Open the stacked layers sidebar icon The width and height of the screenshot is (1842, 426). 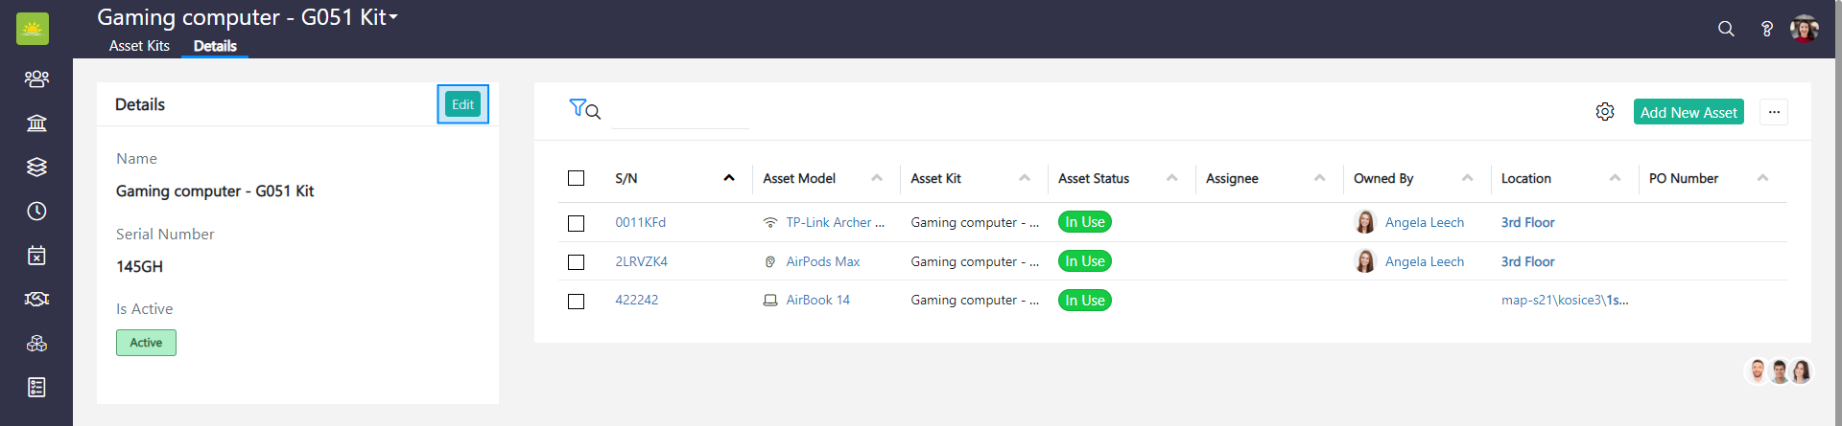(36, 167)
